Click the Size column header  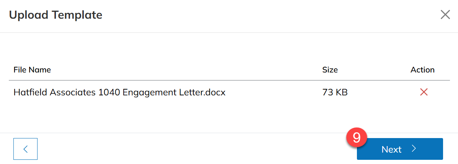coord(330,70)
